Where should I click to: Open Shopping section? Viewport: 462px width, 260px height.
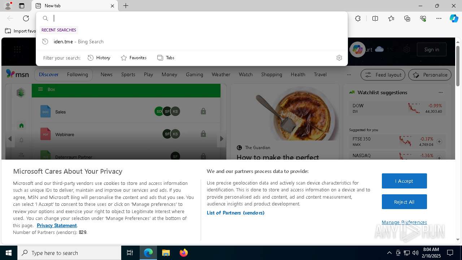271,74
